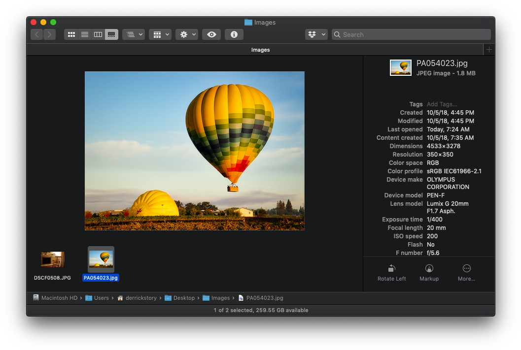Click the Get Info circular "i" icon
The width and height of the screenshot is (521, 350).
coord(234,34)
